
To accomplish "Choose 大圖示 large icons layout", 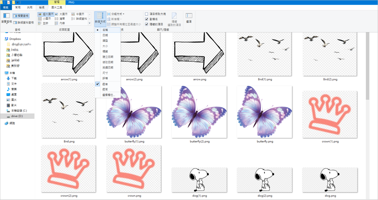I will (61, 14).
